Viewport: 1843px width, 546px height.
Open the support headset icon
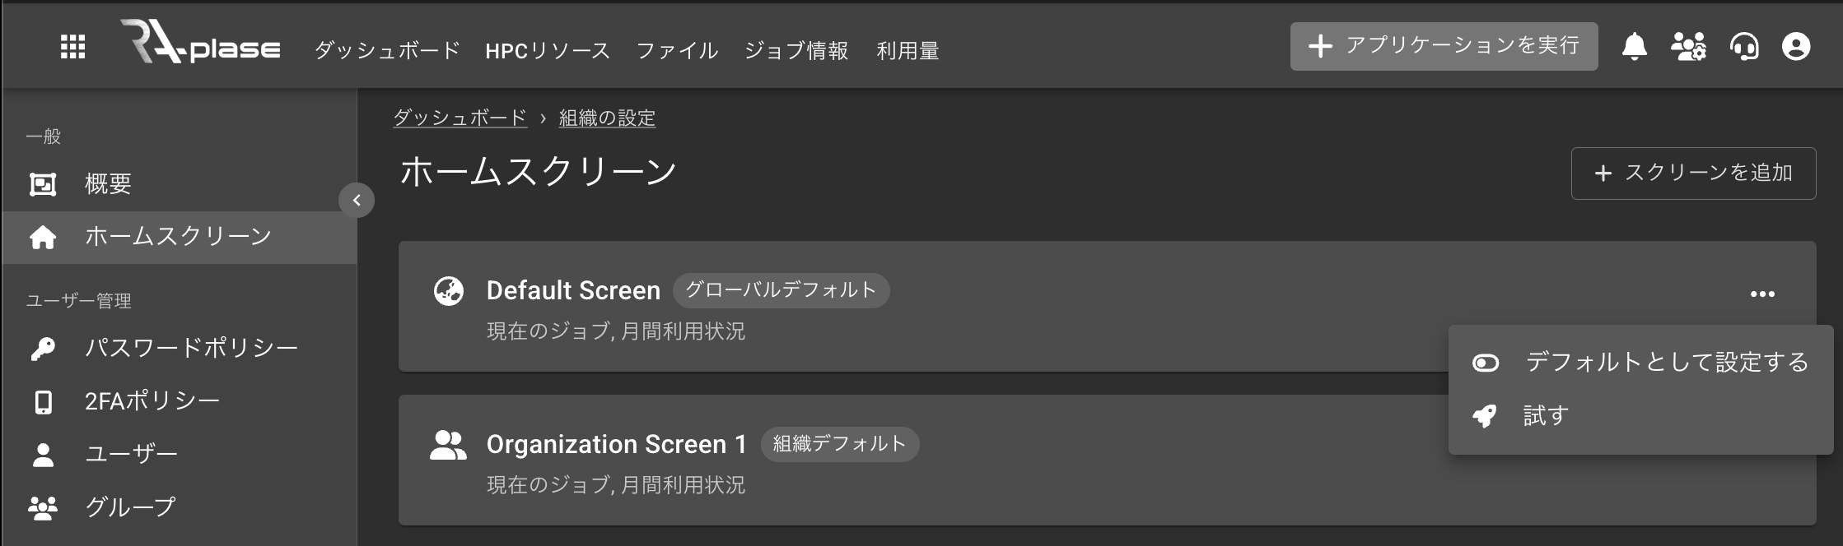coord(1743,47)
